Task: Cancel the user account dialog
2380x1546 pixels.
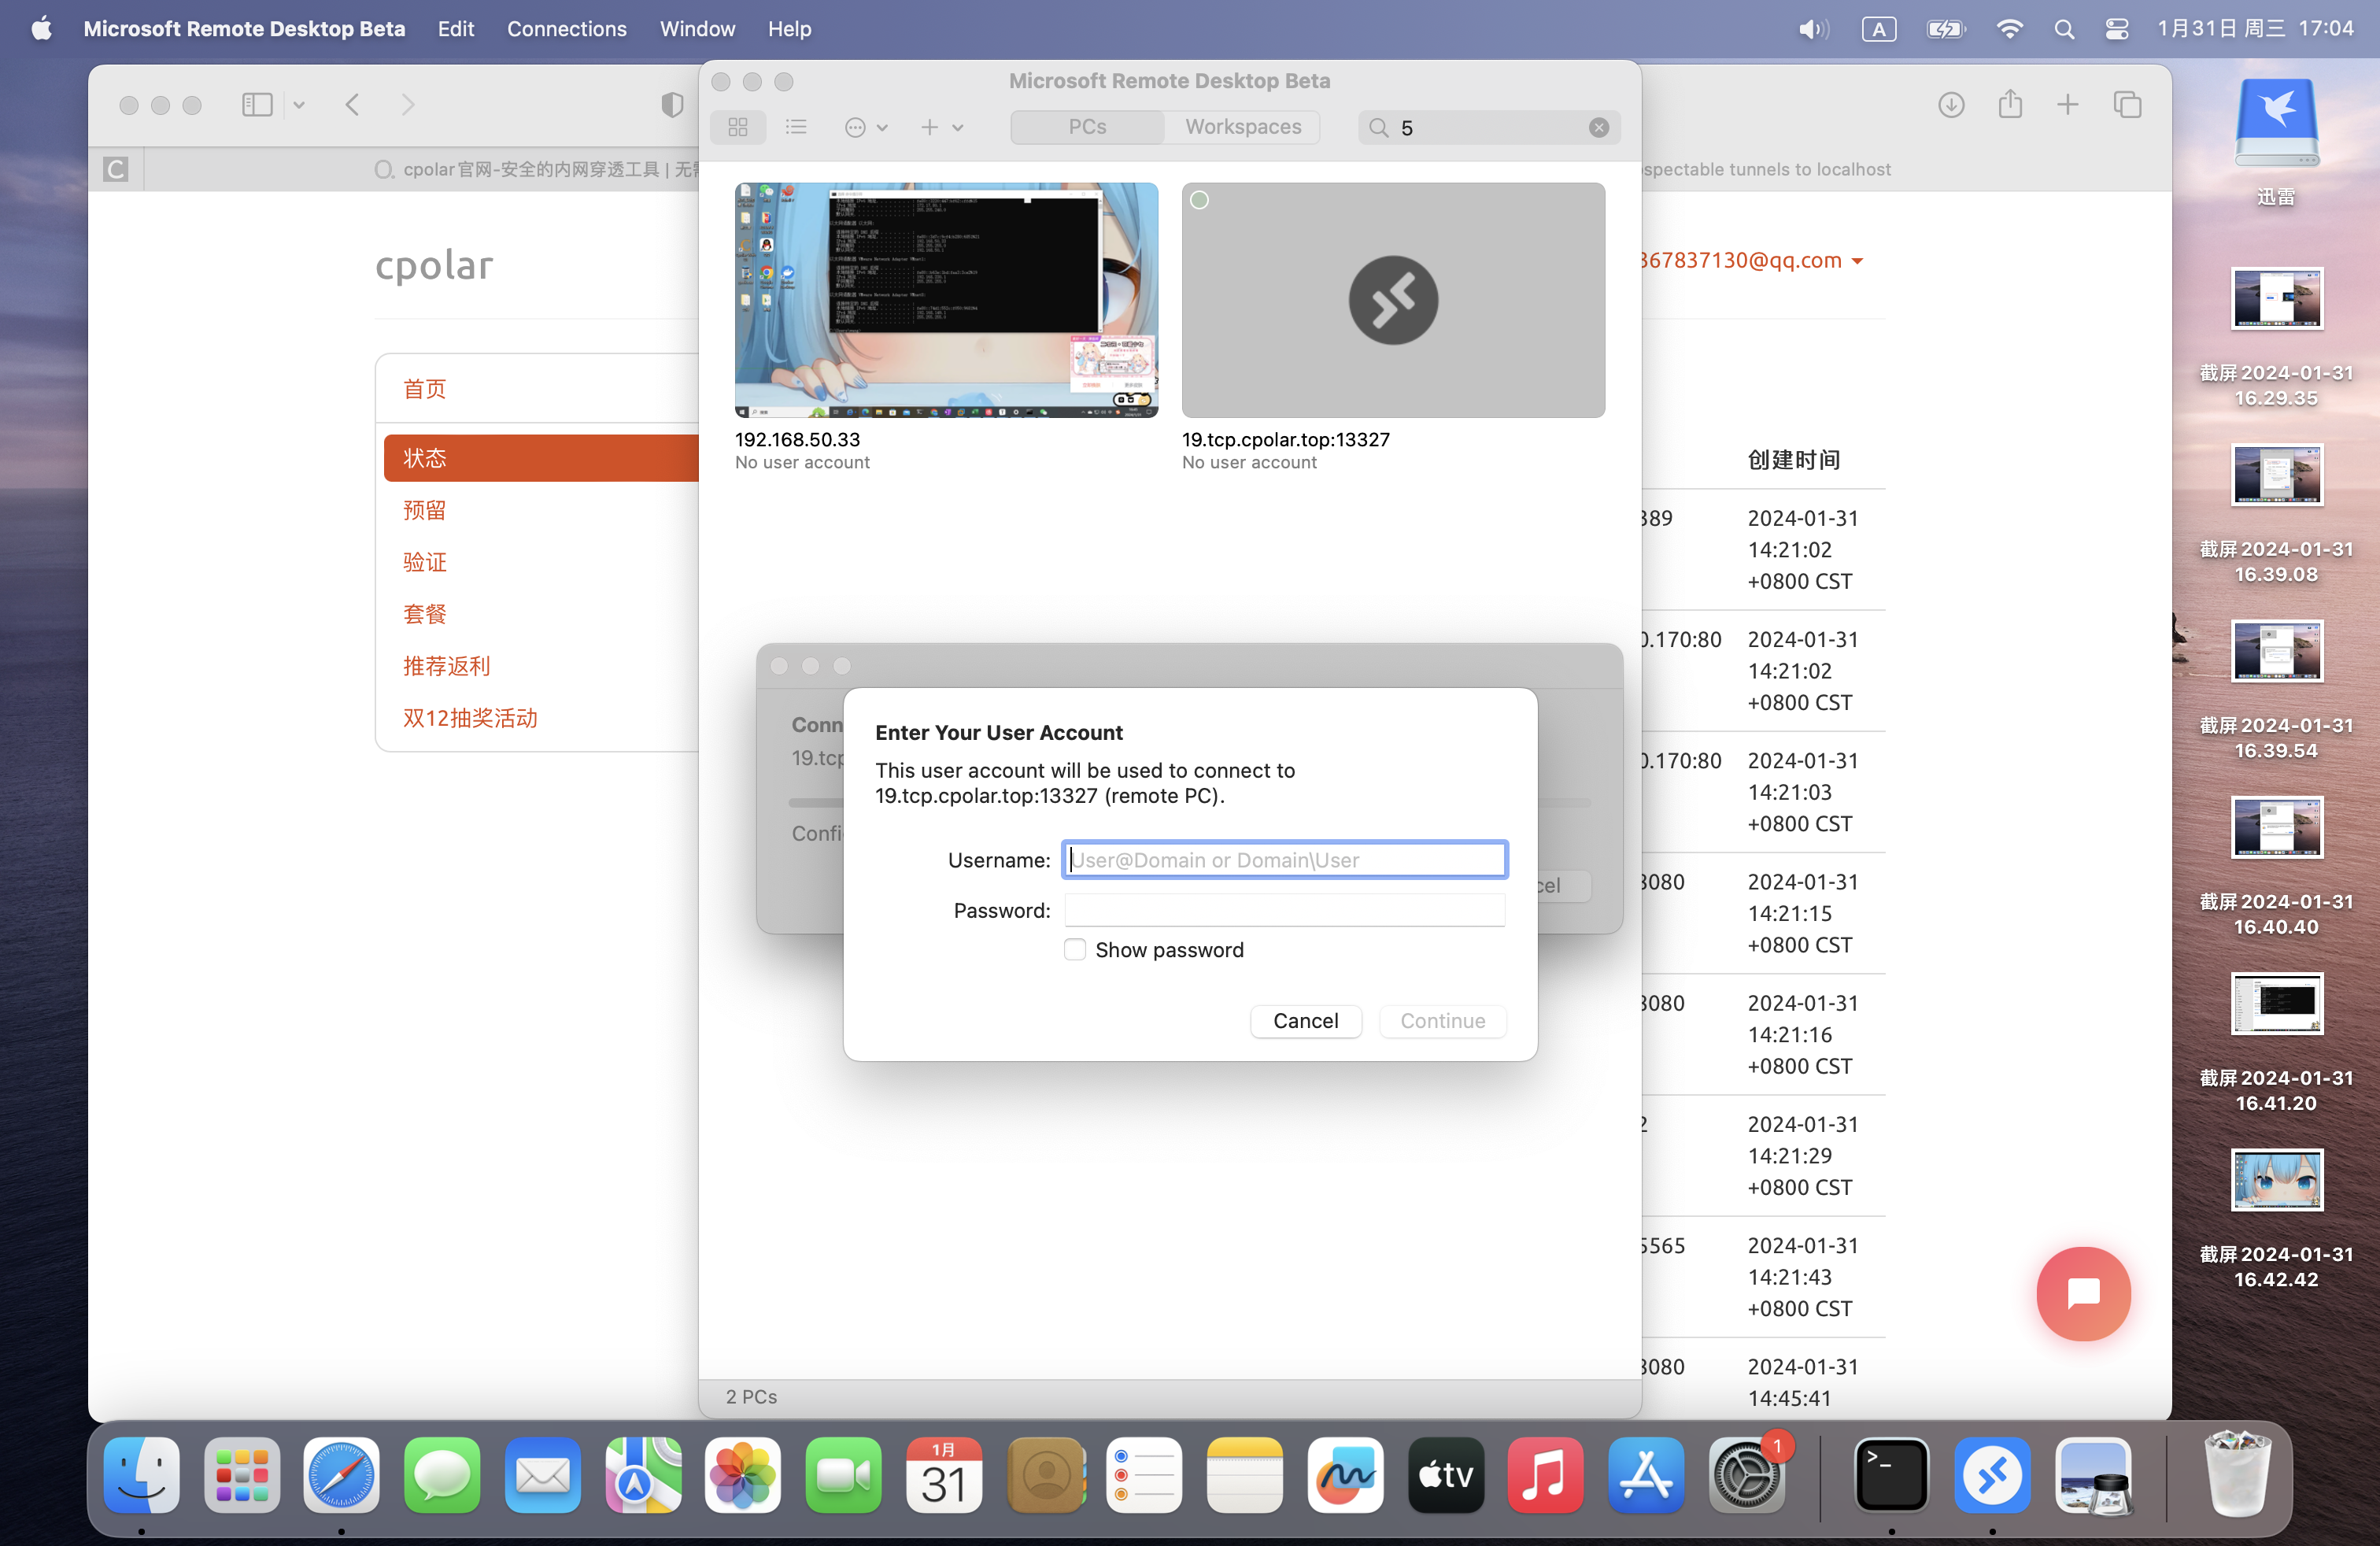Action: tap(1305, 1021)
